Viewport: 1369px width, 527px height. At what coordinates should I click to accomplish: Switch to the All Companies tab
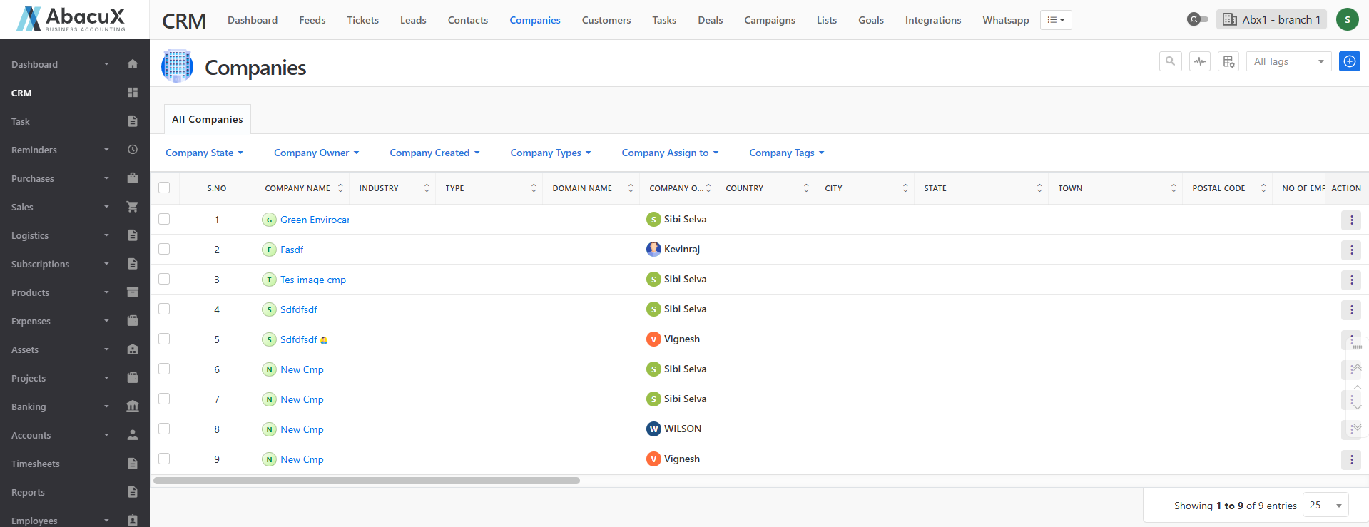point(207,119)
